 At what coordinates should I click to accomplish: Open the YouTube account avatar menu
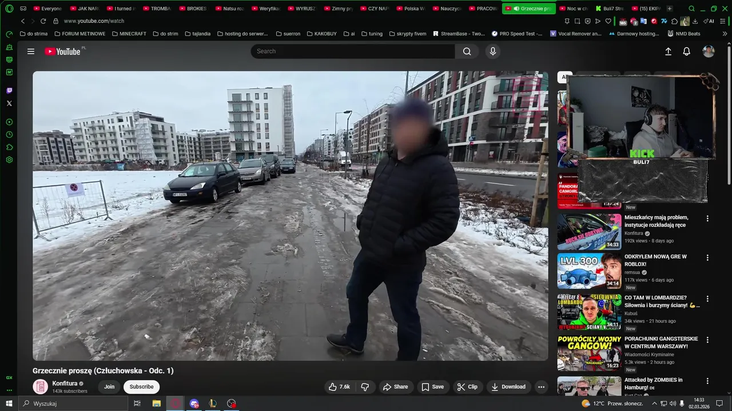click(709, 51)
